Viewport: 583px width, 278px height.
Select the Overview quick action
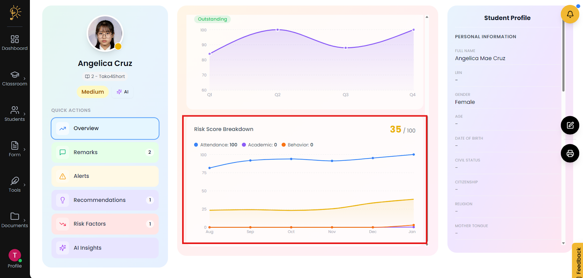click(105, 128)
